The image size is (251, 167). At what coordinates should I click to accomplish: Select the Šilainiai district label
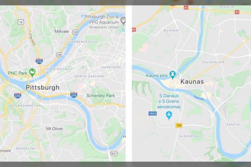point(171,30)
